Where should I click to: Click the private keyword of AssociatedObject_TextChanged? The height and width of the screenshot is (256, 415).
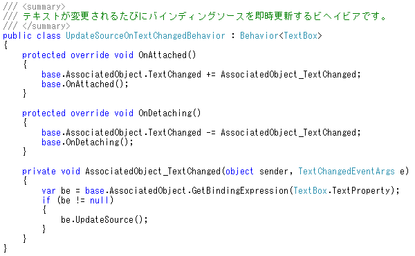[39, 172]
